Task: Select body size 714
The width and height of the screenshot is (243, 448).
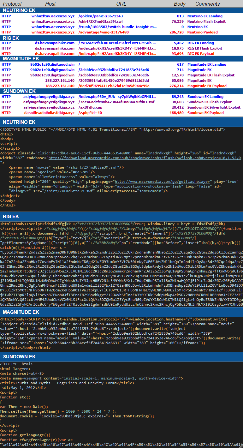Action: point(180,70)
